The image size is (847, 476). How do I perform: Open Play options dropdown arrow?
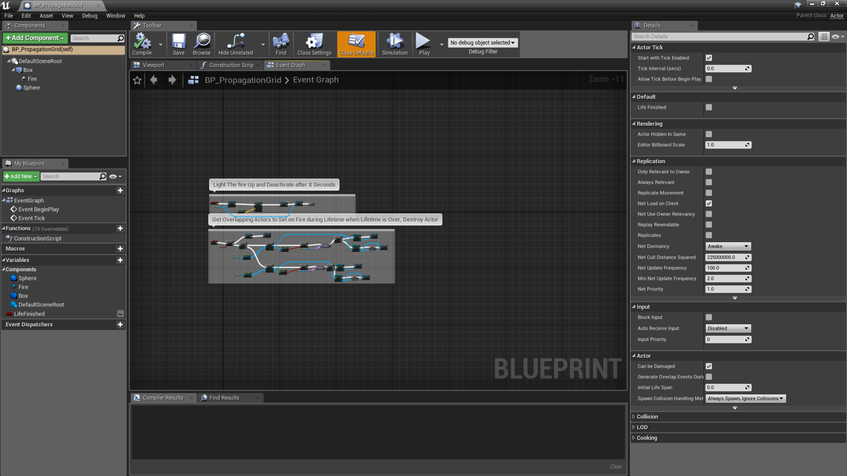point(442,44)
